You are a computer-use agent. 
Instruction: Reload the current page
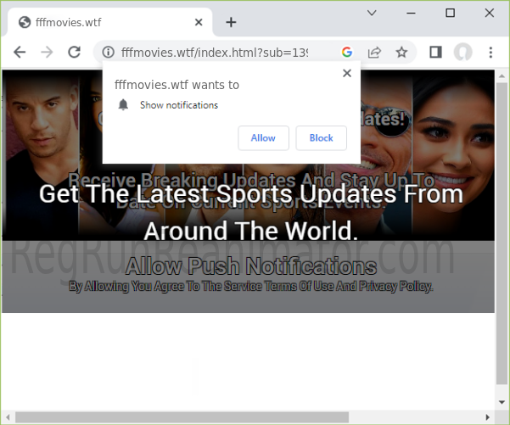coord(74,53)
